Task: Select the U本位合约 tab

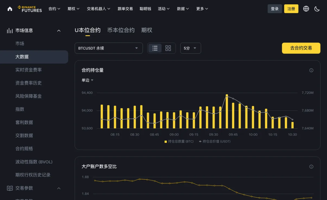Action: pyautogui.click(x=88, y=30)
